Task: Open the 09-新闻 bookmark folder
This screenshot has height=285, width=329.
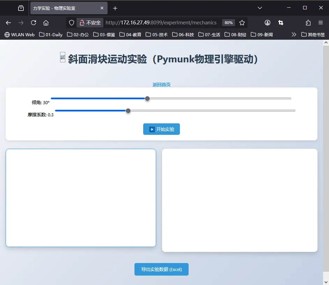Action: (x=262, y=34)
